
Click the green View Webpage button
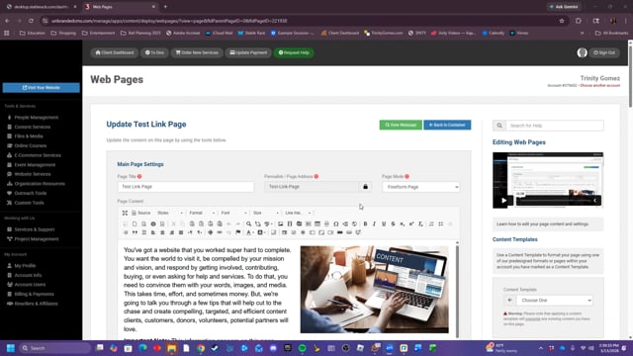click(401, 125)
